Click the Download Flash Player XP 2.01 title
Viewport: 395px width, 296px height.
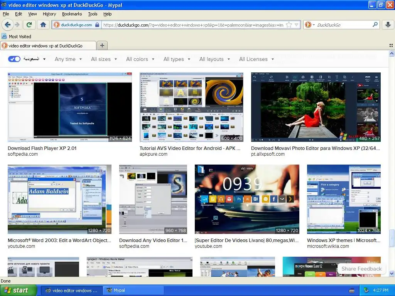[x=42, y=148]
